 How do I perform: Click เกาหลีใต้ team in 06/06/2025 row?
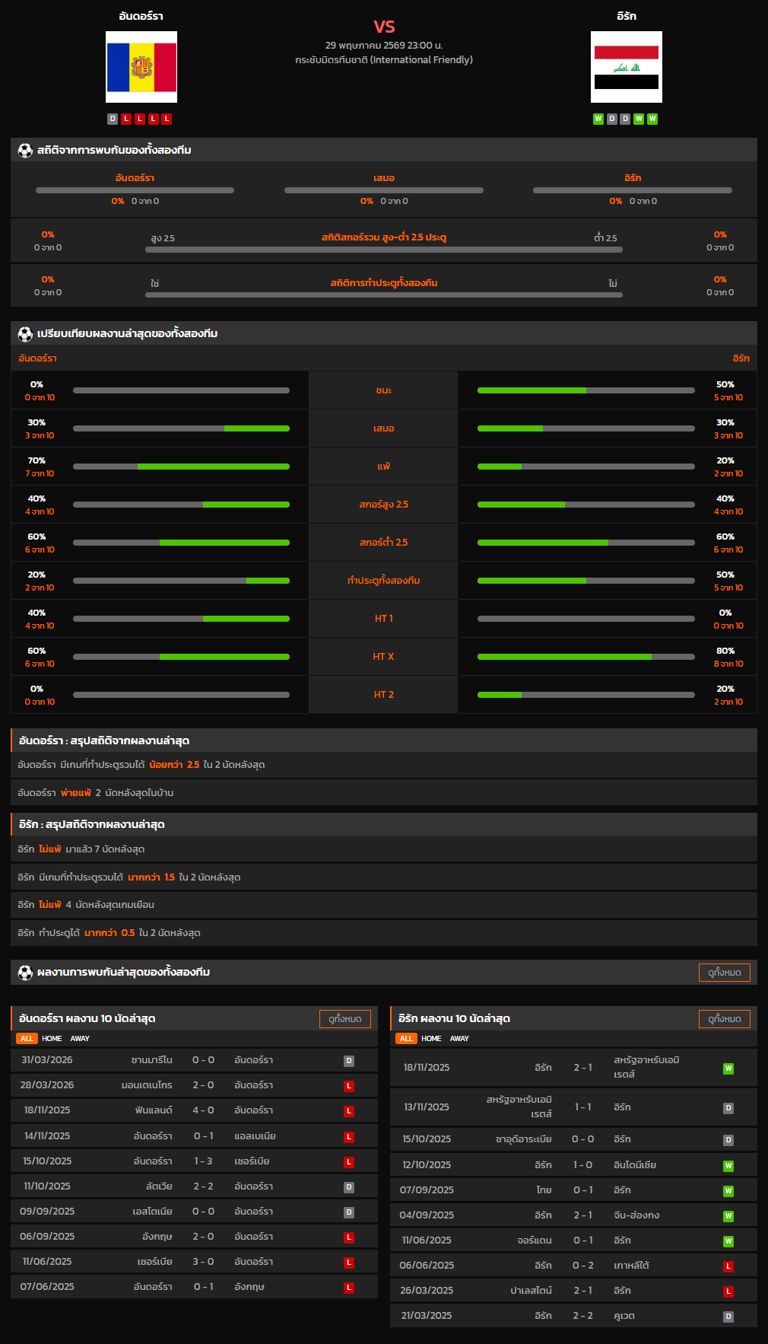point(631,1266)
